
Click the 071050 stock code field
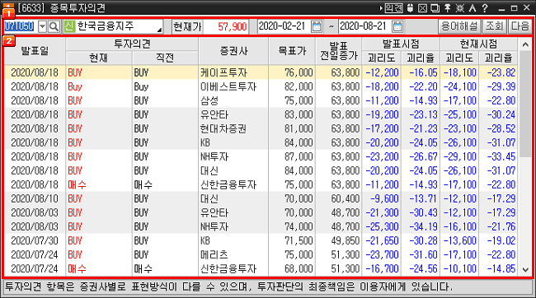pos(19,26)
